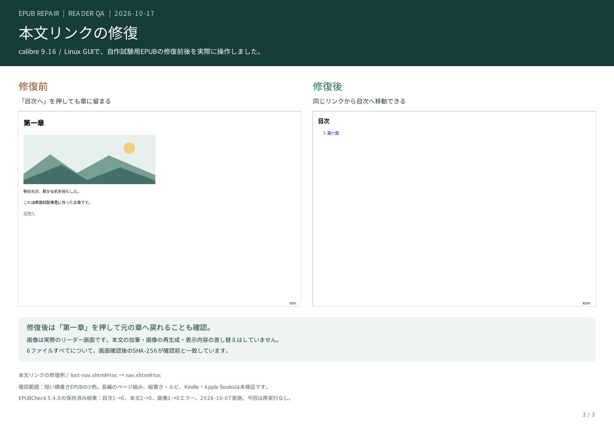Click the page number '2 / 3'
Viewport: 614px width, 434px height.
[589, 415]
